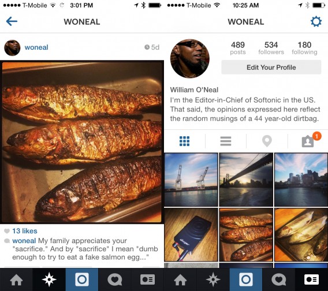Open Explore star icon in right bottom bar

213,279
